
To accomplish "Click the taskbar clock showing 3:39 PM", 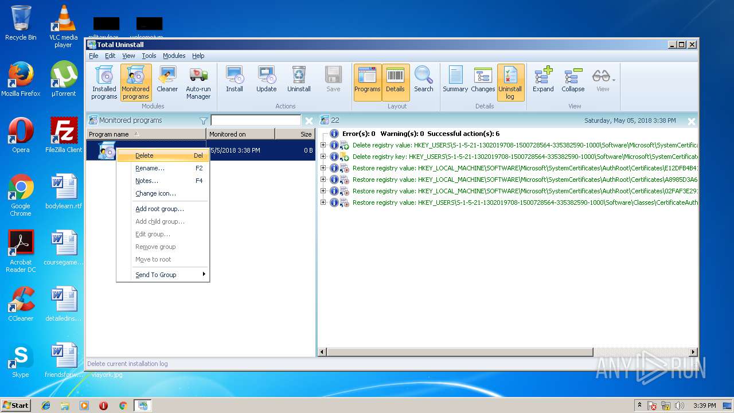I will click(704, 406).
